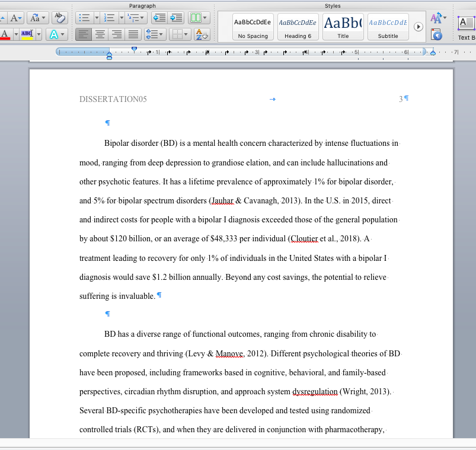Toggle justify text alignment

point(133,34)
